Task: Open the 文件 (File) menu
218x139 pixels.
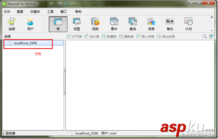Action: 7,11
